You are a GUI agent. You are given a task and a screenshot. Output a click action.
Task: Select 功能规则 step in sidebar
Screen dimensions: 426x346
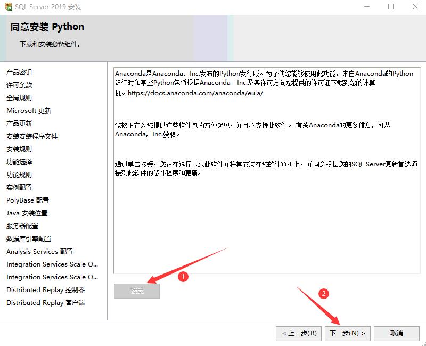(19, 175)
